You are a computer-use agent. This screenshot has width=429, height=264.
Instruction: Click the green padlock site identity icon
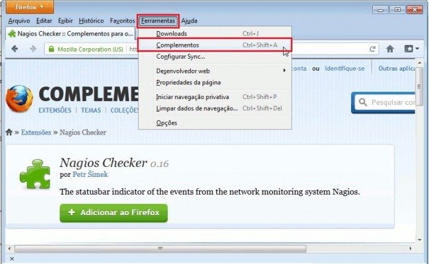pyautogui.click(x=51, y=49)
